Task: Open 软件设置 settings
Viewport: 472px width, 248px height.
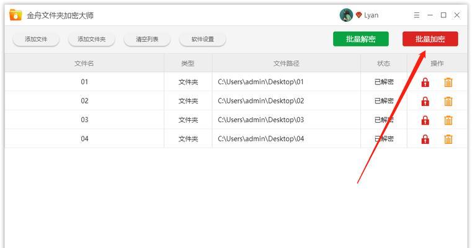Action: coord(203,39)
